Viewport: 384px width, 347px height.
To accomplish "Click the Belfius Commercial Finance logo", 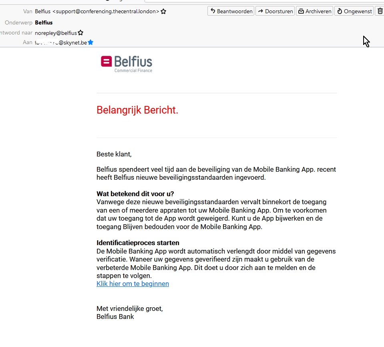I will click(x=126, y=63).
